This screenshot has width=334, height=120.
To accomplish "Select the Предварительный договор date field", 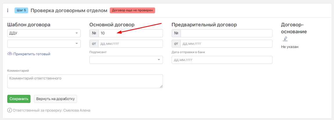I will [226, 44].
